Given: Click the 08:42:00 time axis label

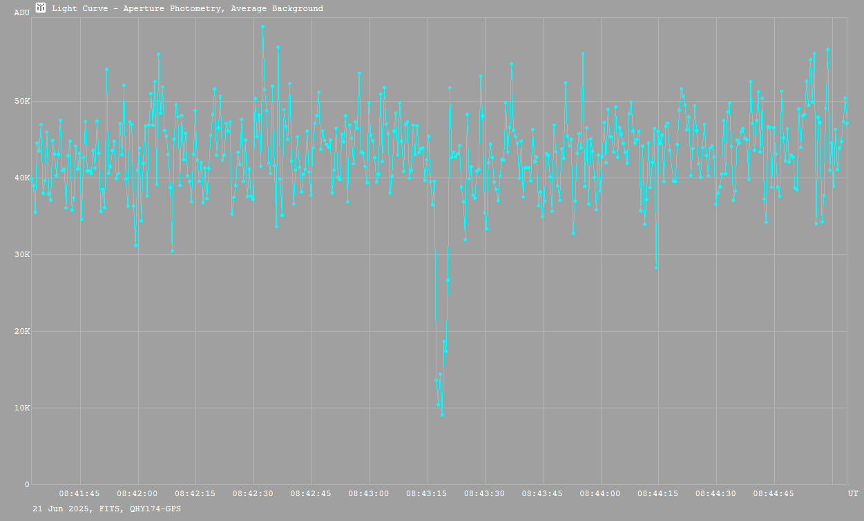Looking at the screenshot, I should coord(138,494).
